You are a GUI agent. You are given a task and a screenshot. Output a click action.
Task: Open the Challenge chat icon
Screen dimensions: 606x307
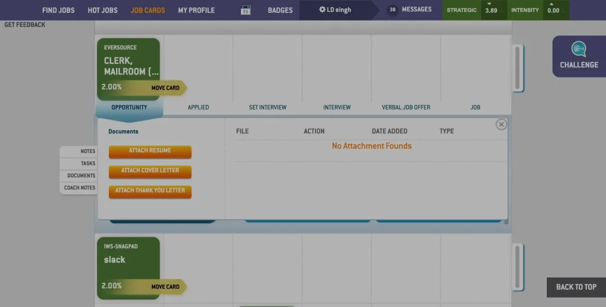(578, 49)
